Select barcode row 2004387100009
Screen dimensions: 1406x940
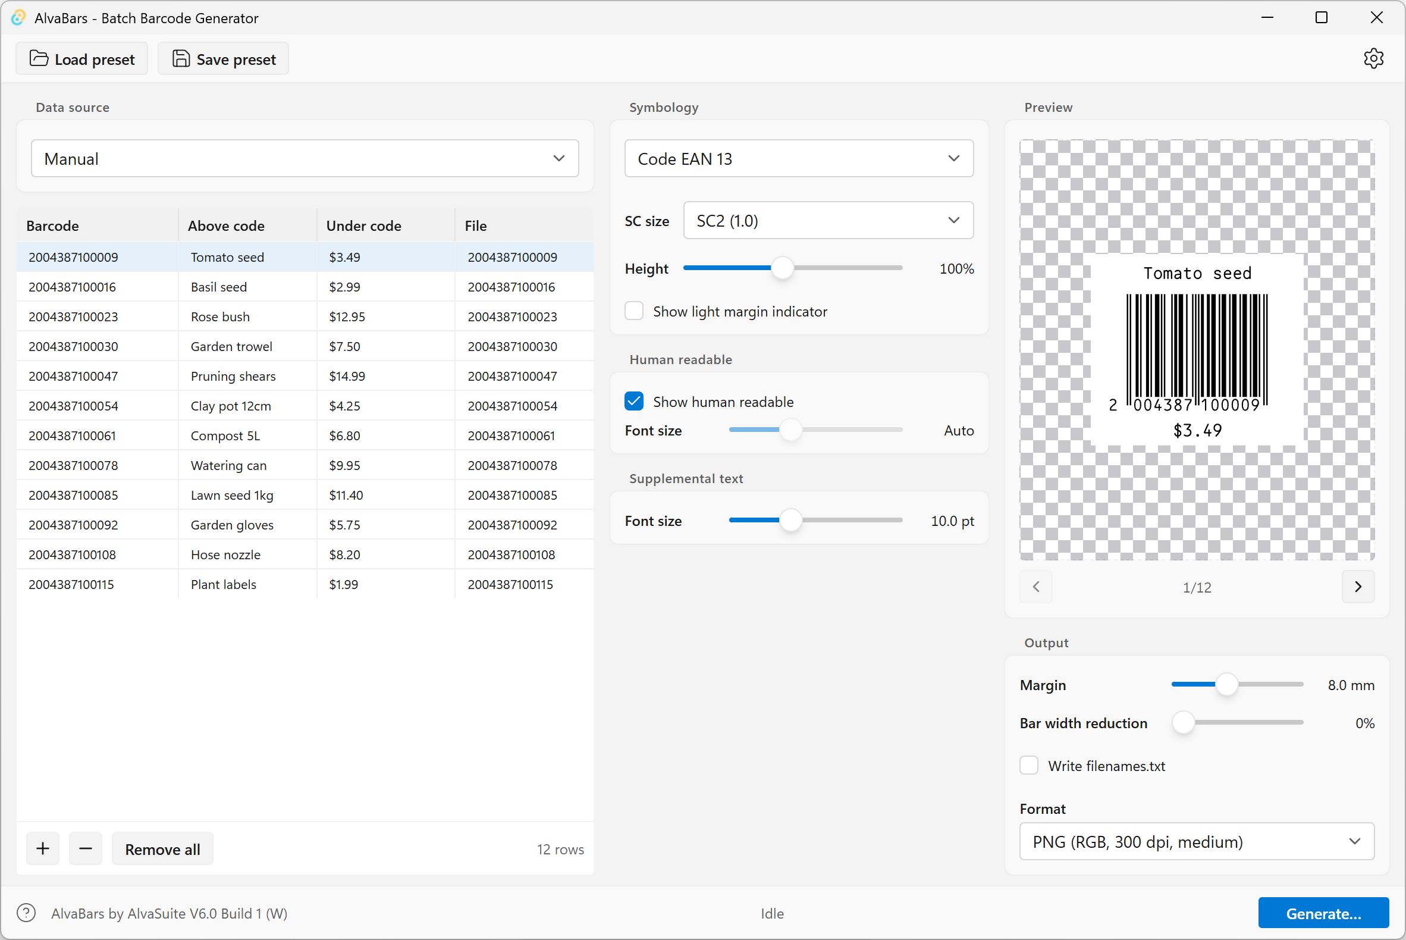305,256
